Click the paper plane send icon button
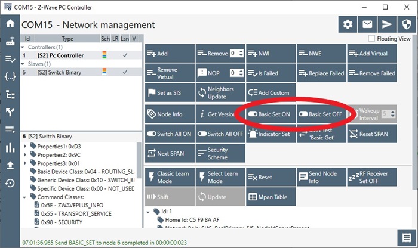Screen dimensions: 418x248 387,24
